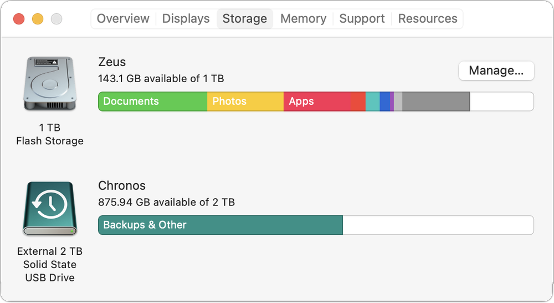Click the red Apps storage segment

click(316, 102)
